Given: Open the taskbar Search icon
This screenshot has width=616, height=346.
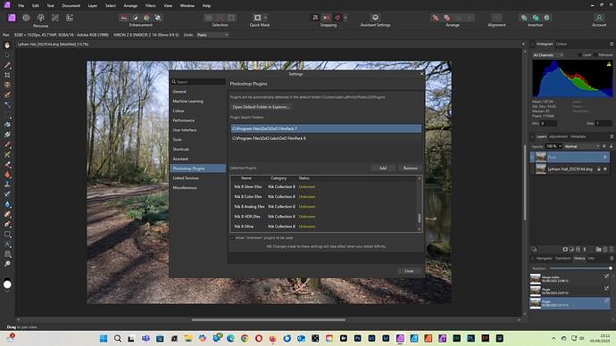Looking at the screenshot, I should (x=118, y=338).
